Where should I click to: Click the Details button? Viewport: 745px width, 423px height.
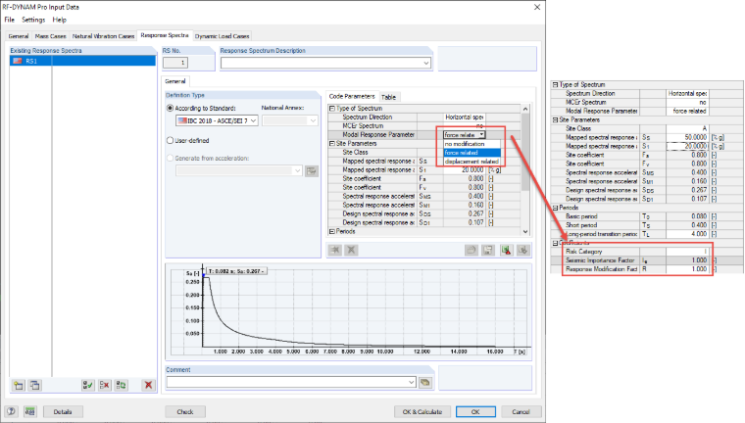[63, 411]
